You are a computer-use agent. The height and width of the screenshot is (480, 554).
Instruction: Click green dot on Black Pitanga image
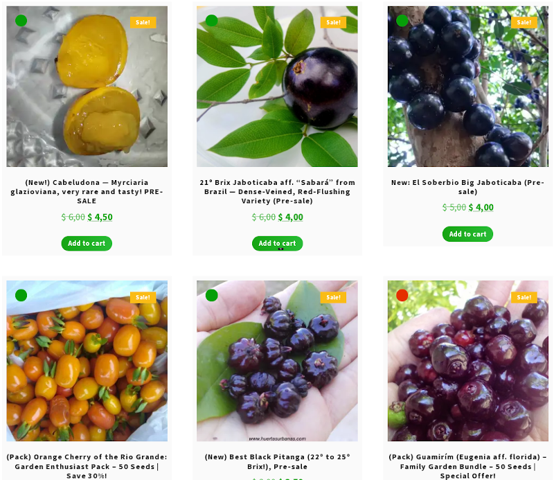212,295
